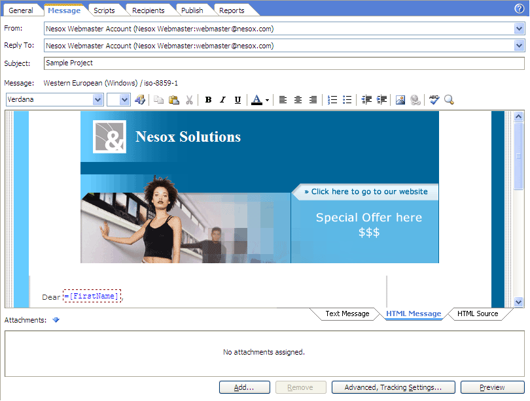Switch to the General tab
The height and width of the screenshot is (401, 530).
(x=21, y=10)
